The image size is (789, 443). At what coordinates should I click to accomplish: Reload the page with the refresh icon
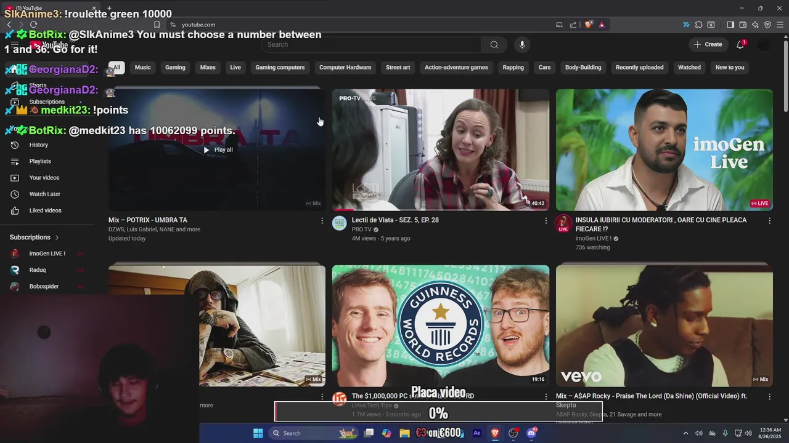[33, 25]
